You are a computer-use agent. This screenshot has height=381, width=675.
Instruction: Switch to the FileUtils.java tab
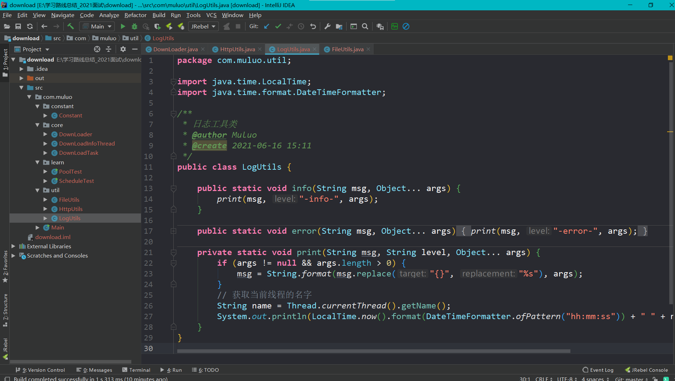pyautogui.click(x=348, y=49)
